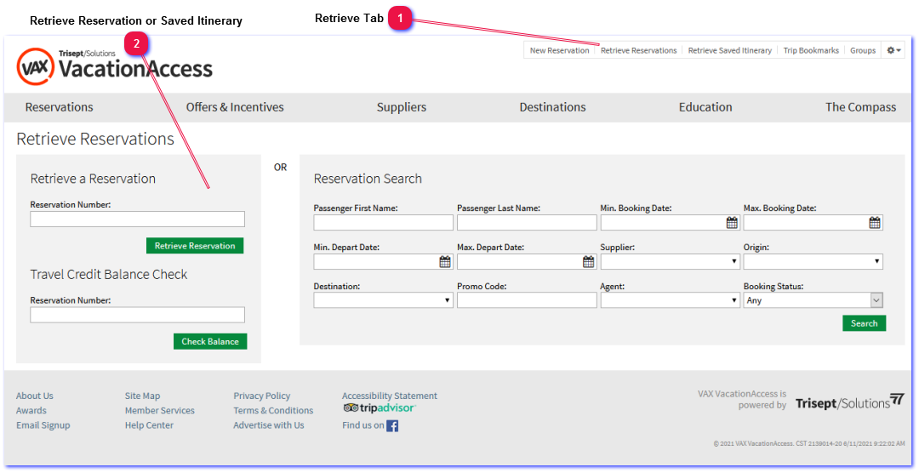This screenshot has height=473, width=919.
Task: Click the Facebook icon
Action: (x=392, y=425)
